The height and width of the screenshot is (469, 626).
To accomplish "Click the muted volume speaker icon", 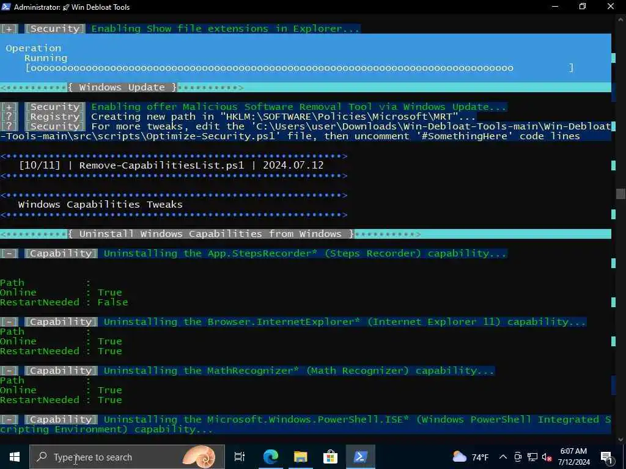I will [x=547, y=457].
